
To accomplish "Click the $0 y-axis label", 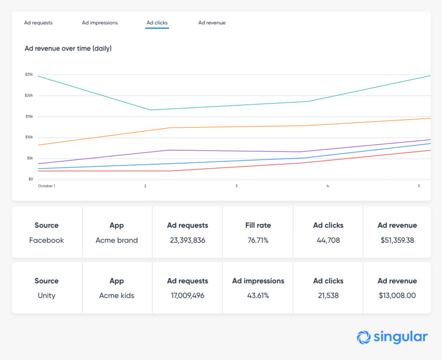I will point(31,179).
